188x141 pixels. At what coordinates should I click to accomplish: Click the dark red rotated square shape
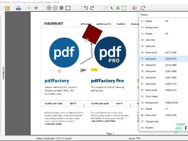(x=92, y=34)
